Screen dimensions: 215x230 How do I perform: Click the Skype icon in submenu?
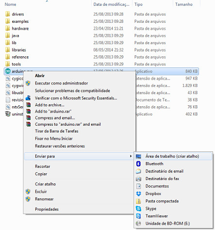(138, 209)
